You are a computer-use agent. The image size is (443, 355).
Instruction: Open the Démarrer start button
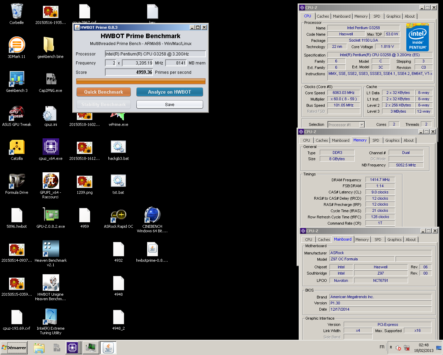pos(14,347)
